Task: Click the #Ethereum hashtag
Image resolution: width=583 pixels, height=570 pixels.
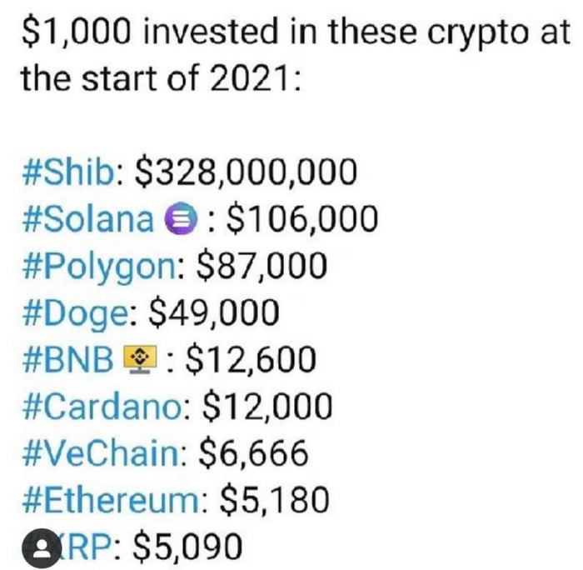Action: point(111,500)
